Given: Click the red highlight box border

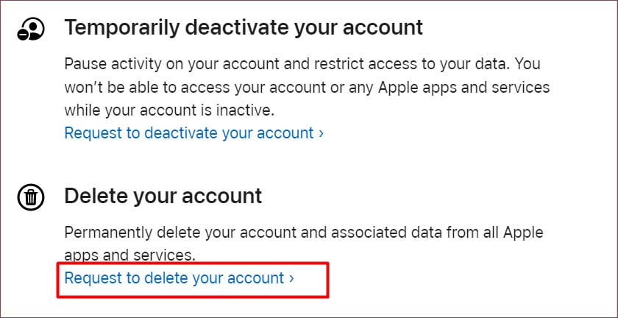Looking at the screenshot, I should [x=192, y=264].
